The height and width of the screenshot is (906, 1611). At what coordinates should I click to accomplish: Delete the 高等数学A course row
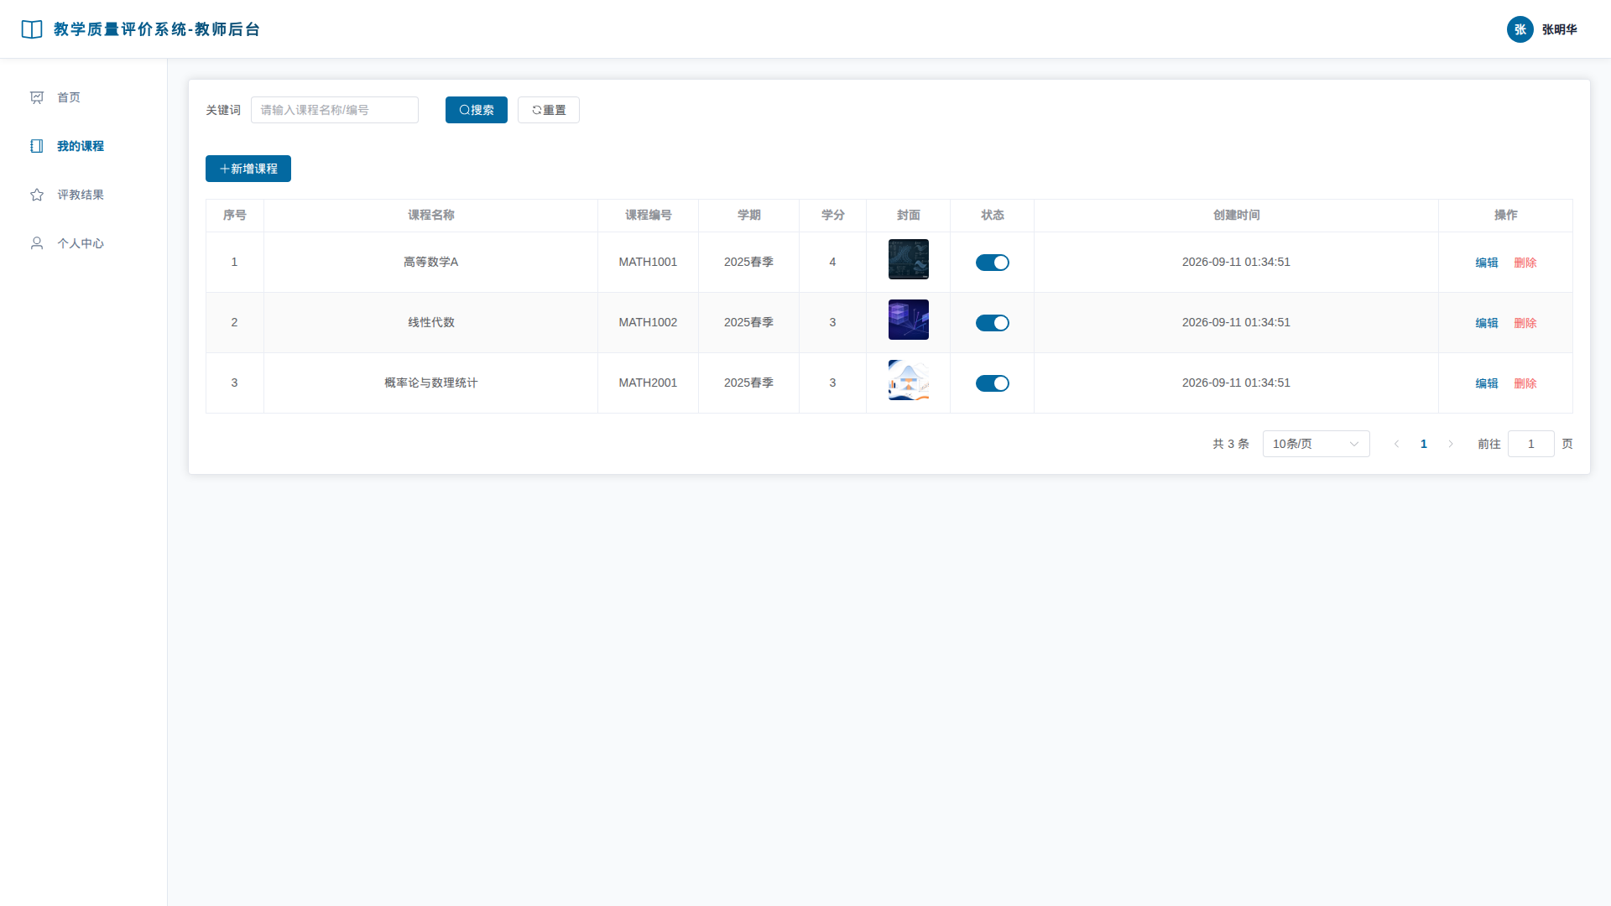[x=1525, y=263]
